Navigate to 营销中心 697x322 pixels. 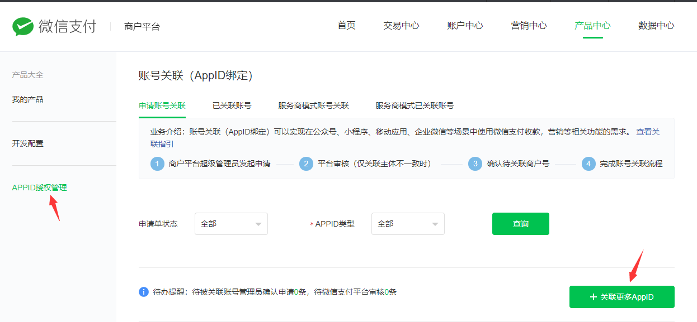coord(529,26)
